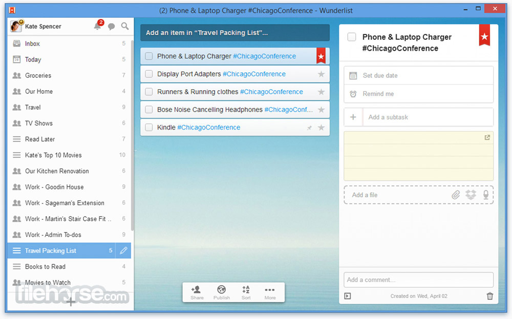The image size is (512, 319).
Task: Record a voice note with the microphone icon
Action: (486, 195)
